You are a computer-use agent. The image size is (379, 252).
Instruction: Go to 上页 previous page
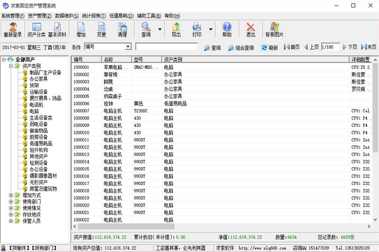pos(311,47)
